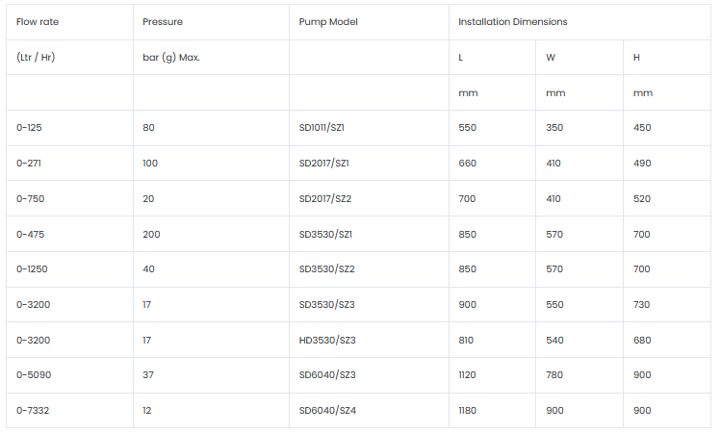Click the Pump Model column header
721x433 pixels.
point(328,21)
